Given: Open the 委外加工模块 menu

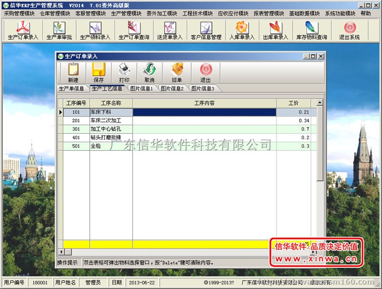Looking at the screenshot, I should coord(162,14).
